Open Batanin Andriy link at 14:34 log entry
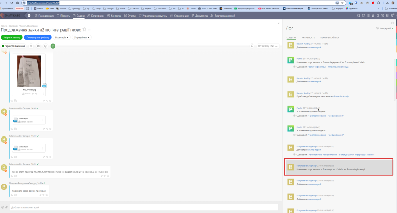397x213 pixels. 303,44
